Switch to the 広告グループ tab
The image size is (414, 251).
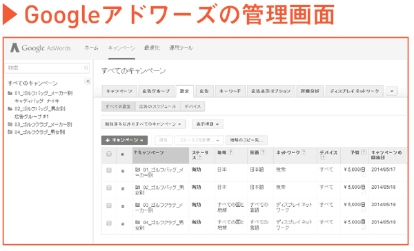[x=156, y=91]
